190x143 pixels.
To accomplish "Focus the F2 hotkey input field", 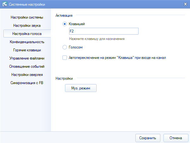I will pyautogui.click(x=104, y=31).
